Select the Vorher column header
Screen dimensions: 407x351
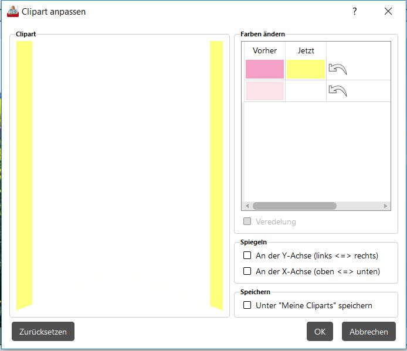click(264, 50)
